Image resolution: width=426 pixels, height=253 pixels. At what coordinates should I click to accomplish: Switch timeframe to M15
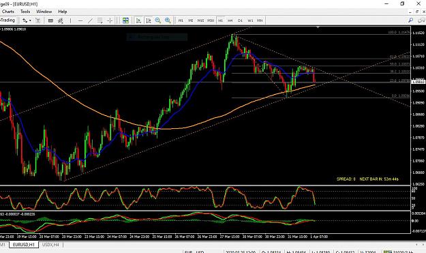[x=200, y=20]
